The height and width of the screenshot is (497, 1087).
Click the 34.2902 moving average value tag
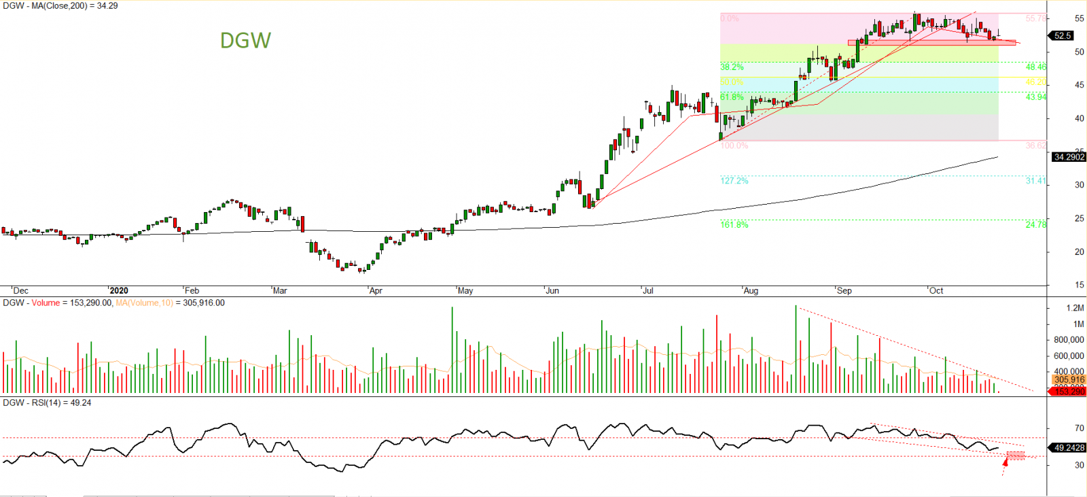coord(1068,157)
